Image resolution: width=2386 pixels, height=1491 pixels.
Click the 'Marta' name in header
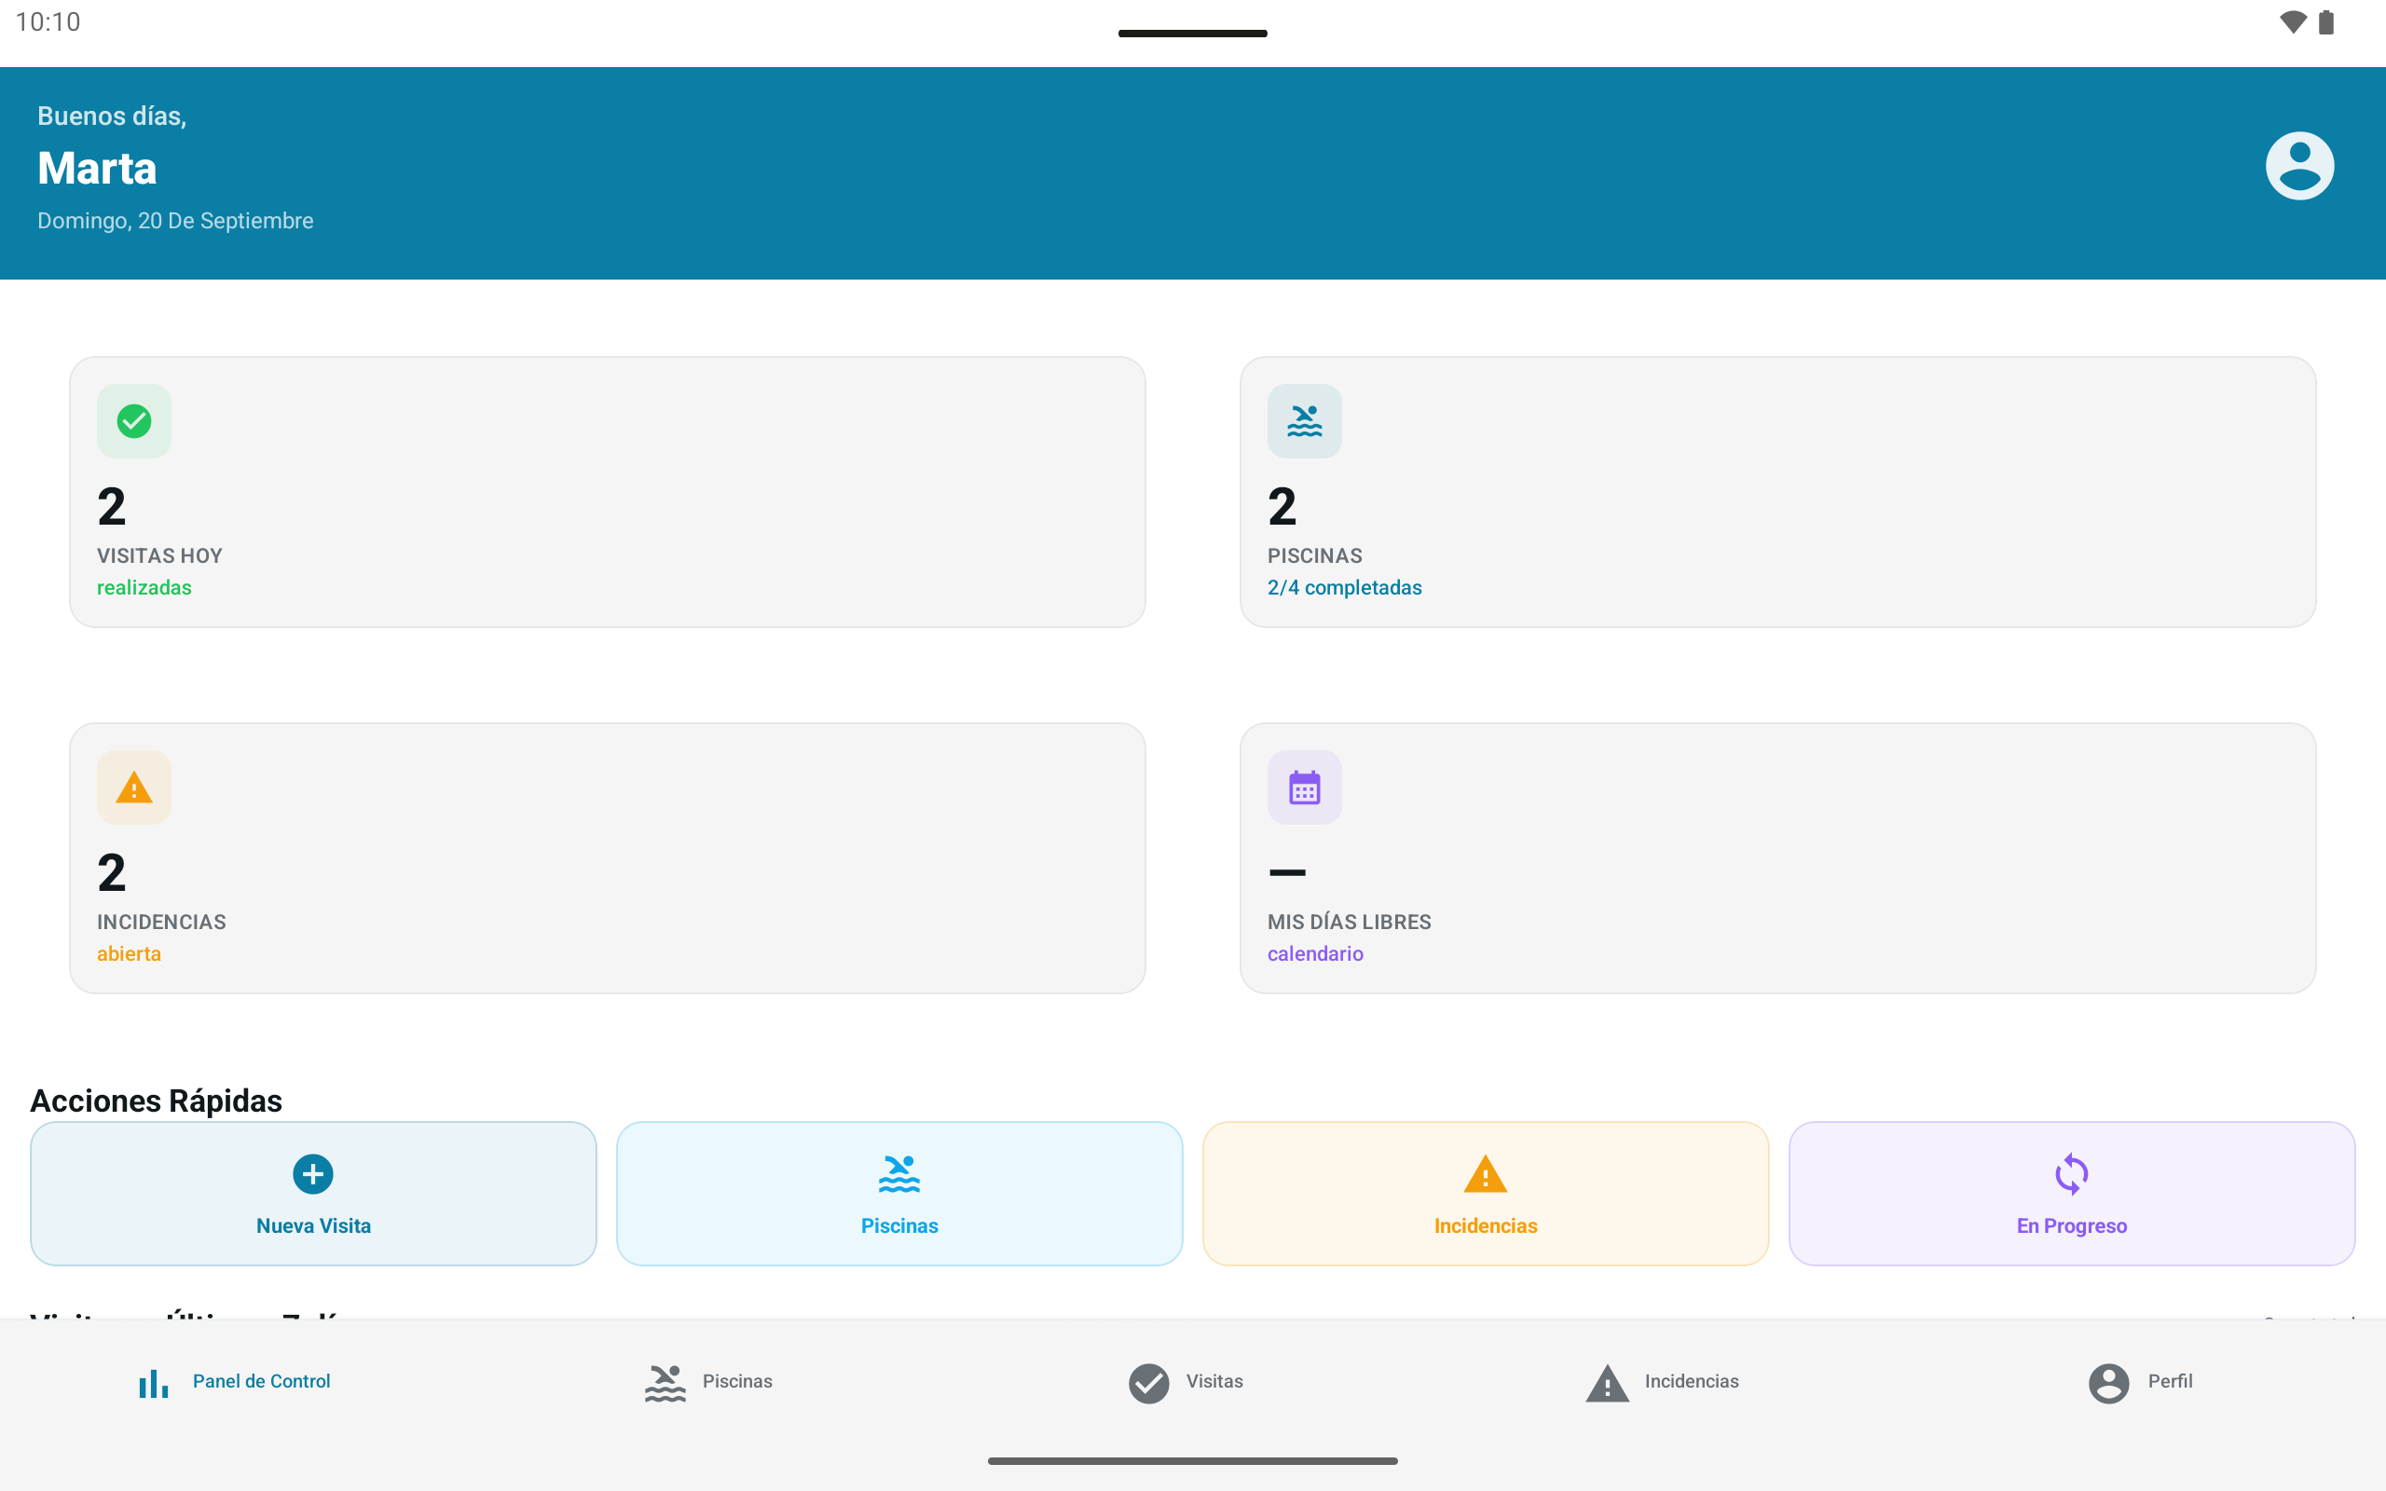click(97, 168)
